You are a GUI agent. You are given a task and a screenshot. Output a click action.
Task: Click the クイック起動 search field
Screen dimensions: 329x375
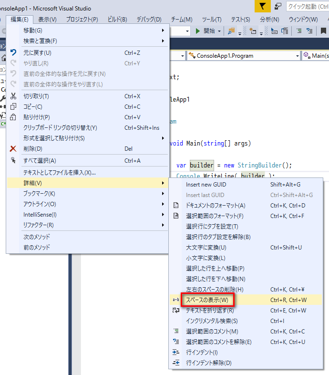(308, 7)
